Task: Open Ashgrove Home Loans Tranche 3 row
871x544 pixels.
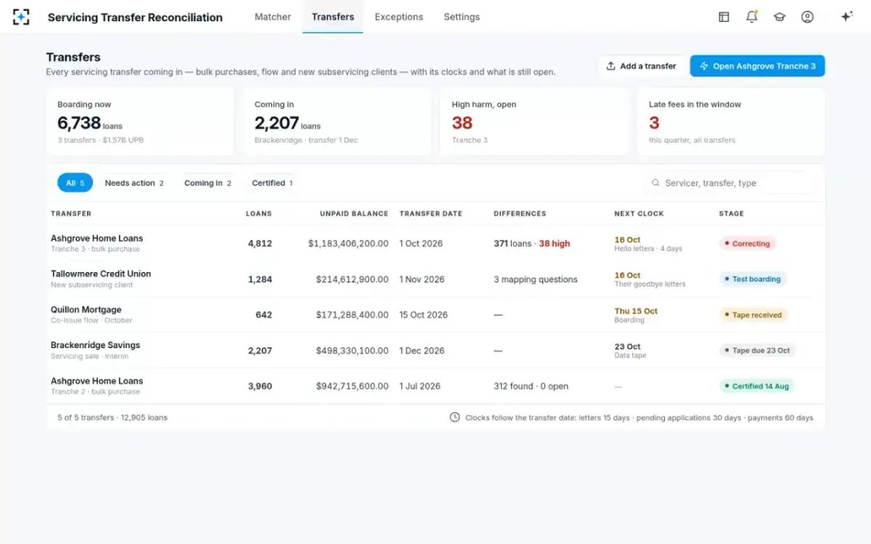Action: pyautogui.click(x=435, y=243)
